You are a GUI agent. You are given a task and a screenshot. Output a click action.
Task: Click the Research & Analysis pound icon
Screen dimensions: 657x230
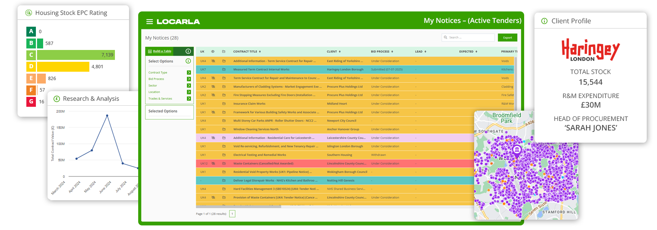click(x=57, y=98)
